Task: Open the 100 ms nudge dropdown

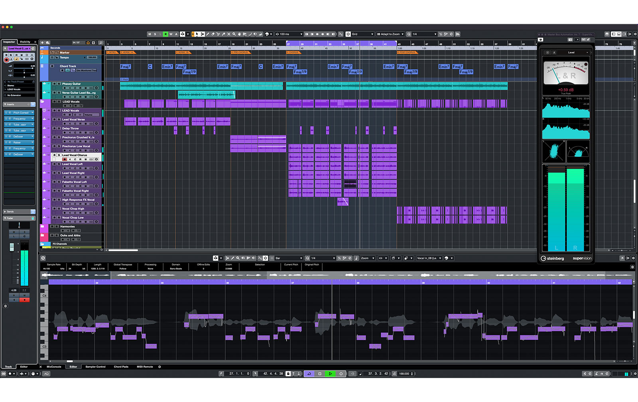Action: click(x=289, y=34)
